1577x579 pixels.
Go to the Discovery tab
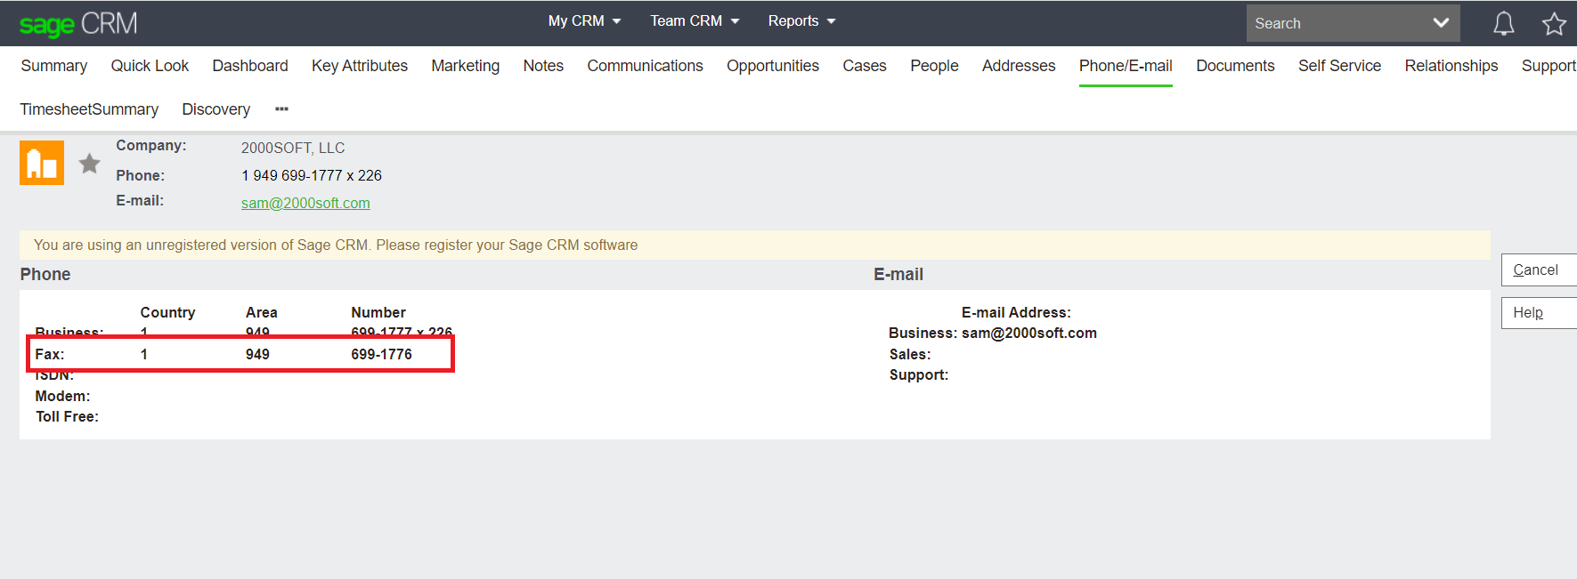point(216,109)
